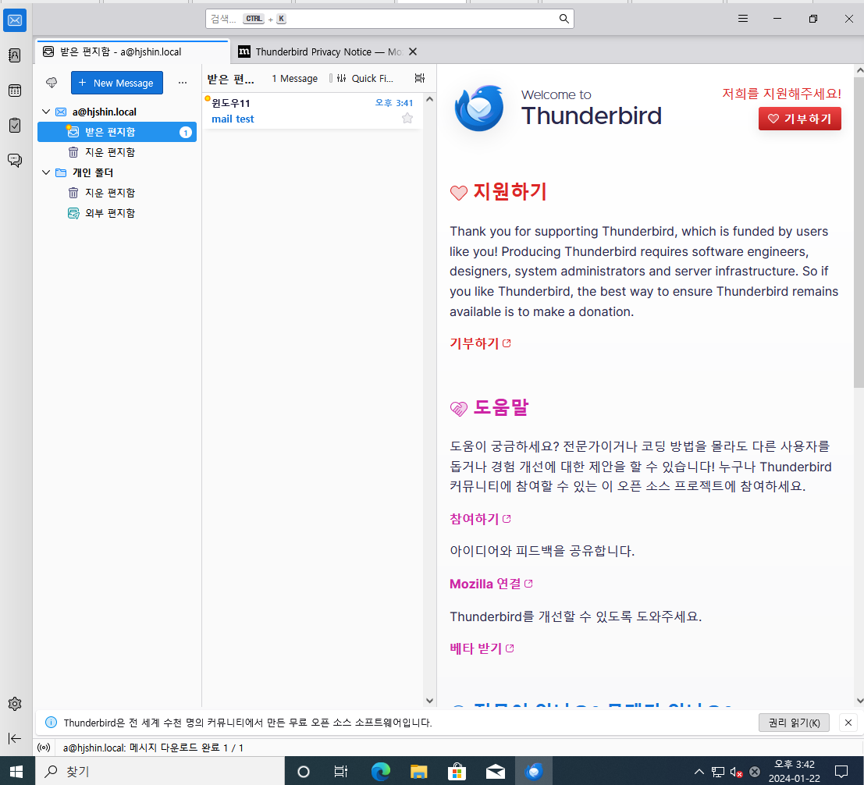Open the Address Book space
This screenshot has height=785, width=864.
[15, 55]
